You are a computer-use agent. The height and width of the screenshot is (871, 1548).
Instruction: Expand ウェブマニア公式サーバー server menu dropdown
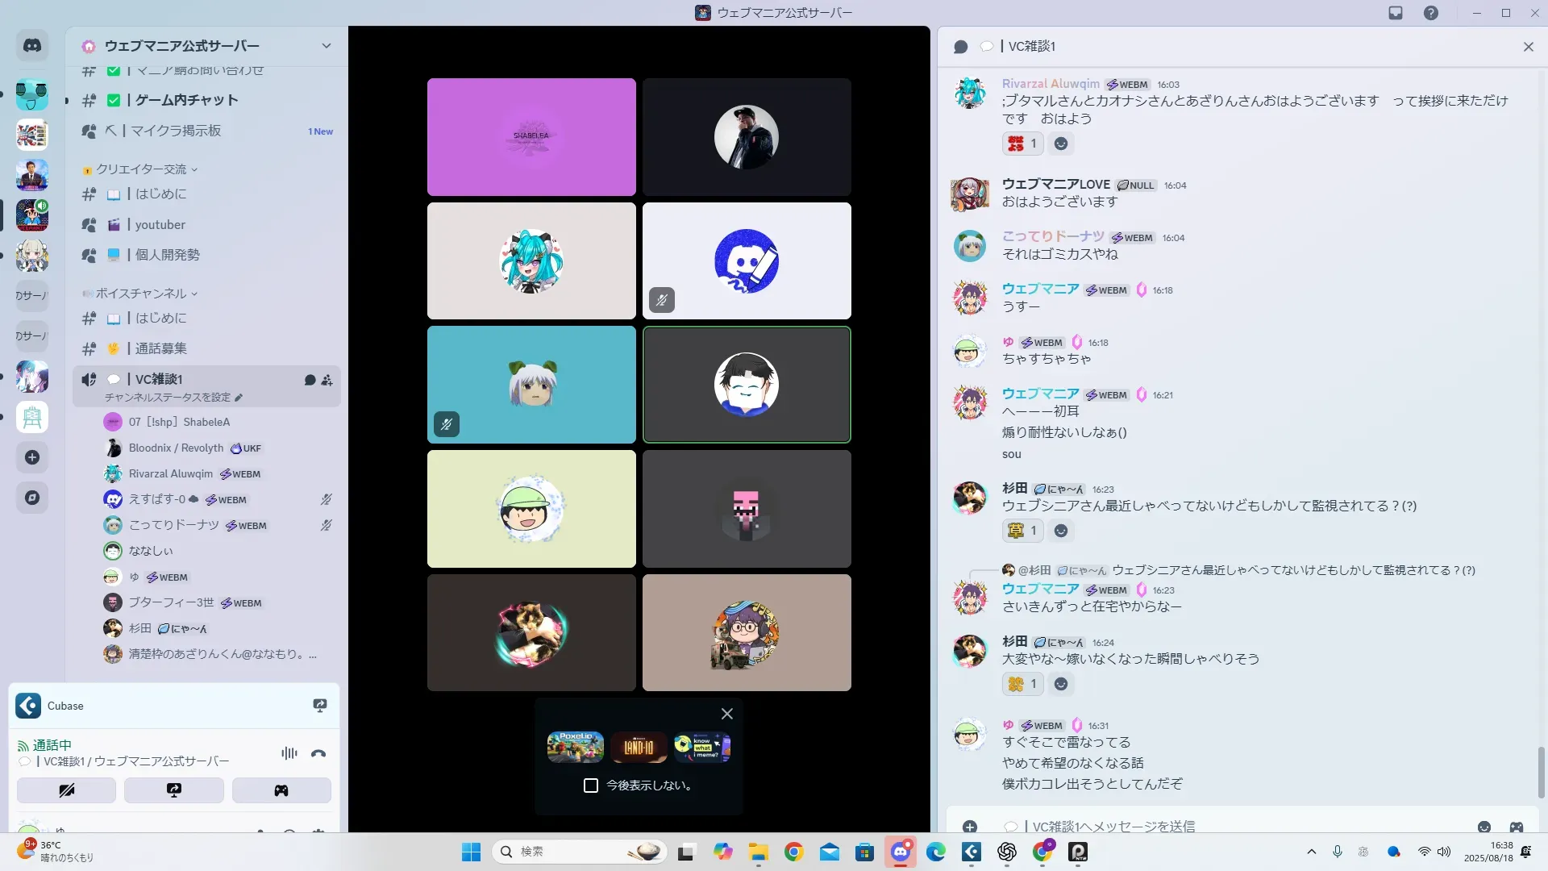point(327,46)
